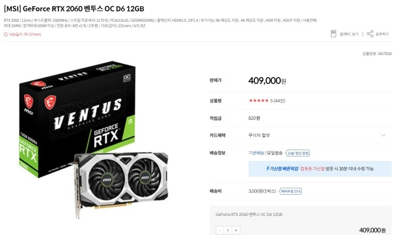The width and height of the screenshot is (393, 235).
Task: Expand the 무이자 할부 card benefit chevron
Action: coord(383,135)
